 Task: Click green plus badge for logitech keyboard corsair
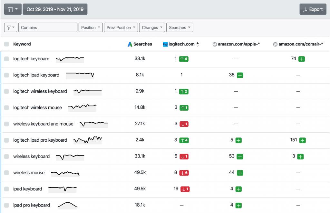[x=302, y=59]
